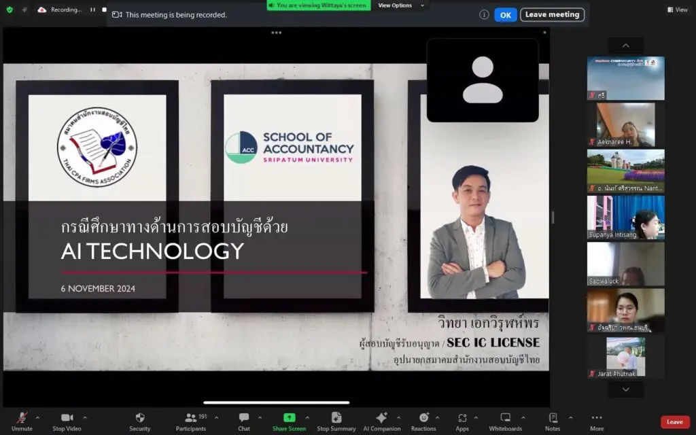The height and width of the screenshot is (435, 696).
Task: Expand arrow beside AI Companion
Action: [398, 418]
